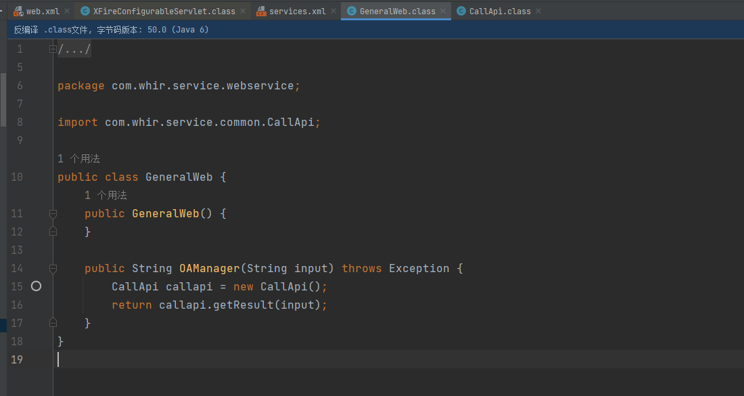Collapse the GeneralWeb constructor at line 11
The image size is (744, 396).
pyautogui.click(x=53, y=214)
